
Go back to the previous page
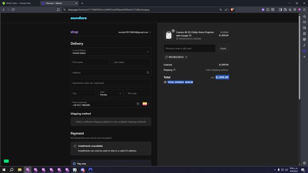3,10
